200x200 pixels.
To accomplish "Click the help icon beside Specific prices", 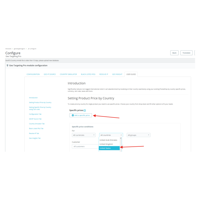I will [x=84, y=110].
